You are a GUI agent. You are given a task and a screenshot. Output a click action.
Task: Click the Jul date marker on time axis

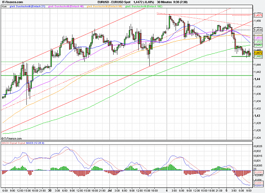pos(110,190)
